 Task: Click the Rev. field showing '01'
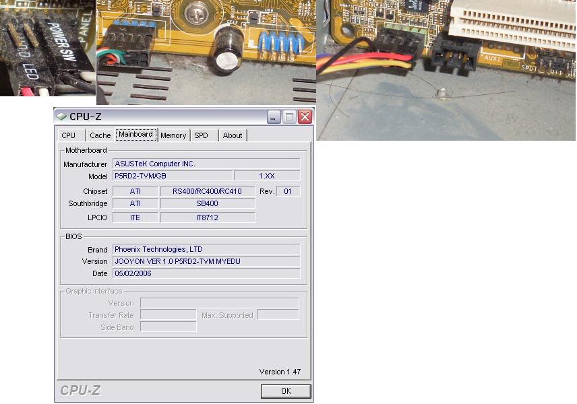pos(288,191)
